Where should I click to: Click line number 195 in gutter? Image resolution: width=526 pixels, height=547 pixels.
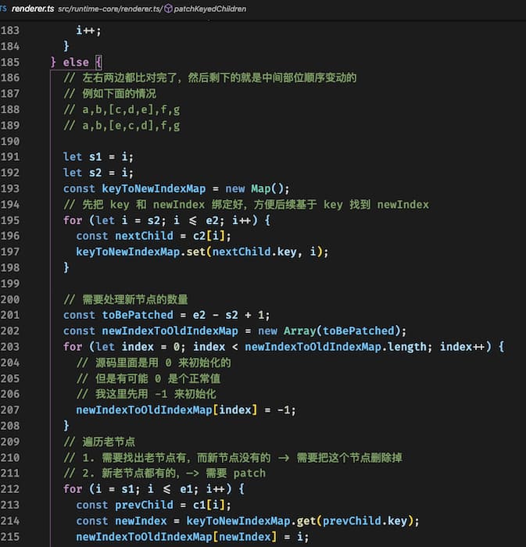pyautogui.click(x=9, y=220)
